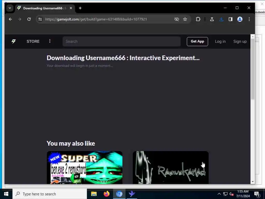This screenshot has height=199, width=265.
Task: Open the Chrome profile avatar
Action: click(240, 19)
